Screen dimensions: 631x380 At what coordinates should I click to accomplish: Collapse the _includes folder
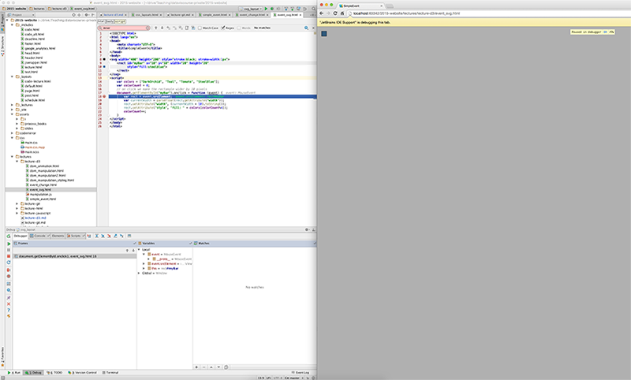point(12,25)
